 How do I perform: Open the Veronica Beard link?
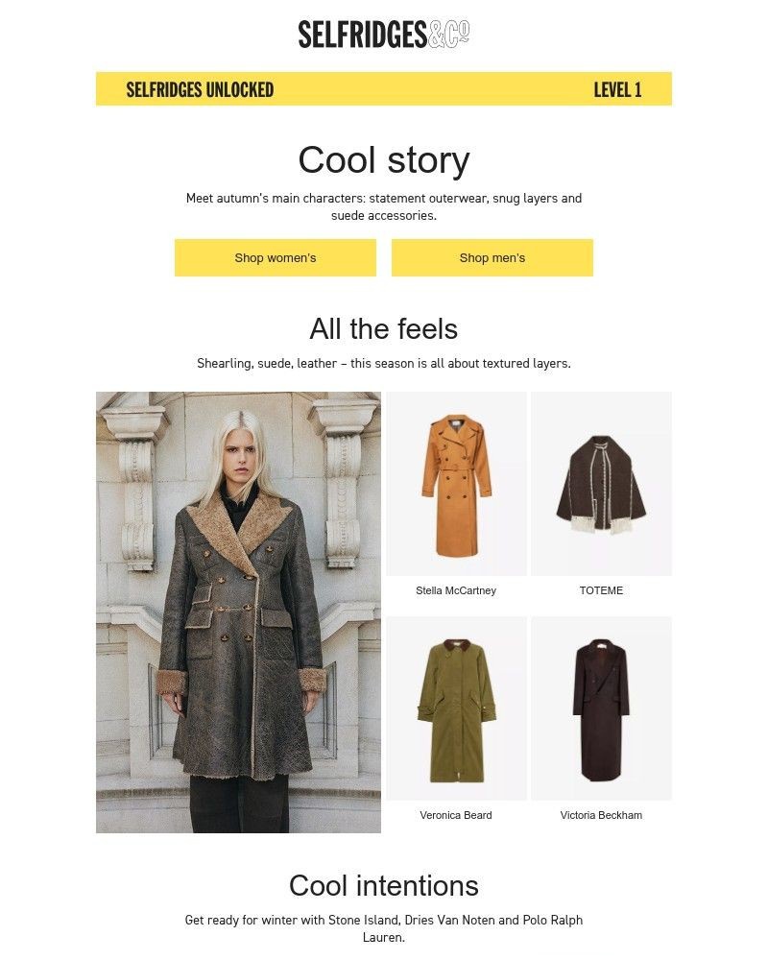[x=456, y=815]
